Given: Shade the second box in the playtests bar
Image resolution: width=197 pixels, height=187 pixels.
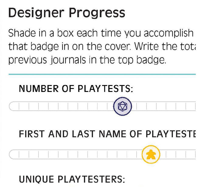Looking at the screenshot, I should pyautogui.click(x=24, y=106).
